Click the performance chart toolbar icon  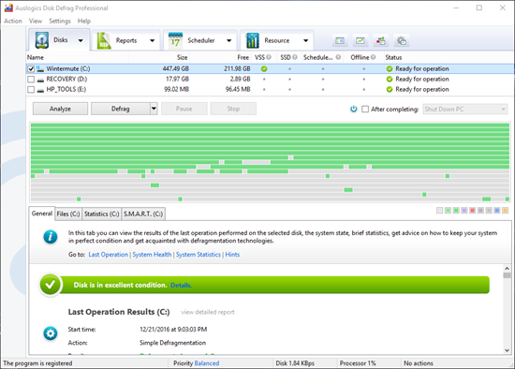(360, 41)
